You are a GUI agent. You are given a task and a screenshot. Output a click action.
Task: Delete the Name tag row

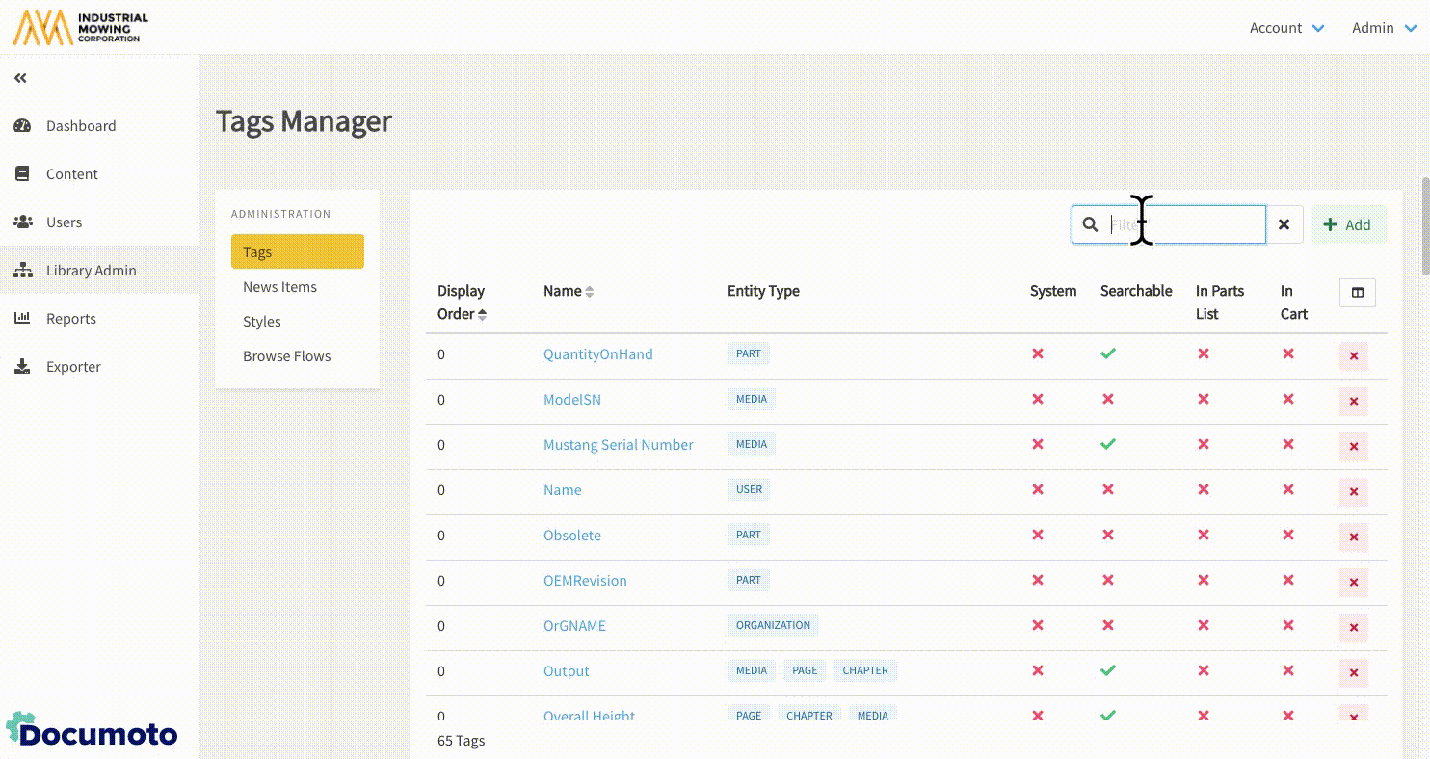1353,492
